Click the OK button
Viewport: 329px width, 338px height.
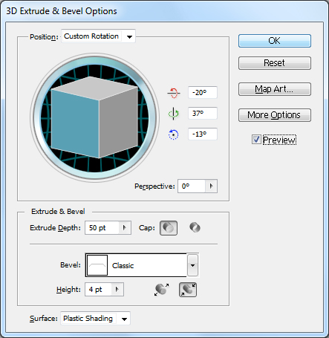coord(275,41)
